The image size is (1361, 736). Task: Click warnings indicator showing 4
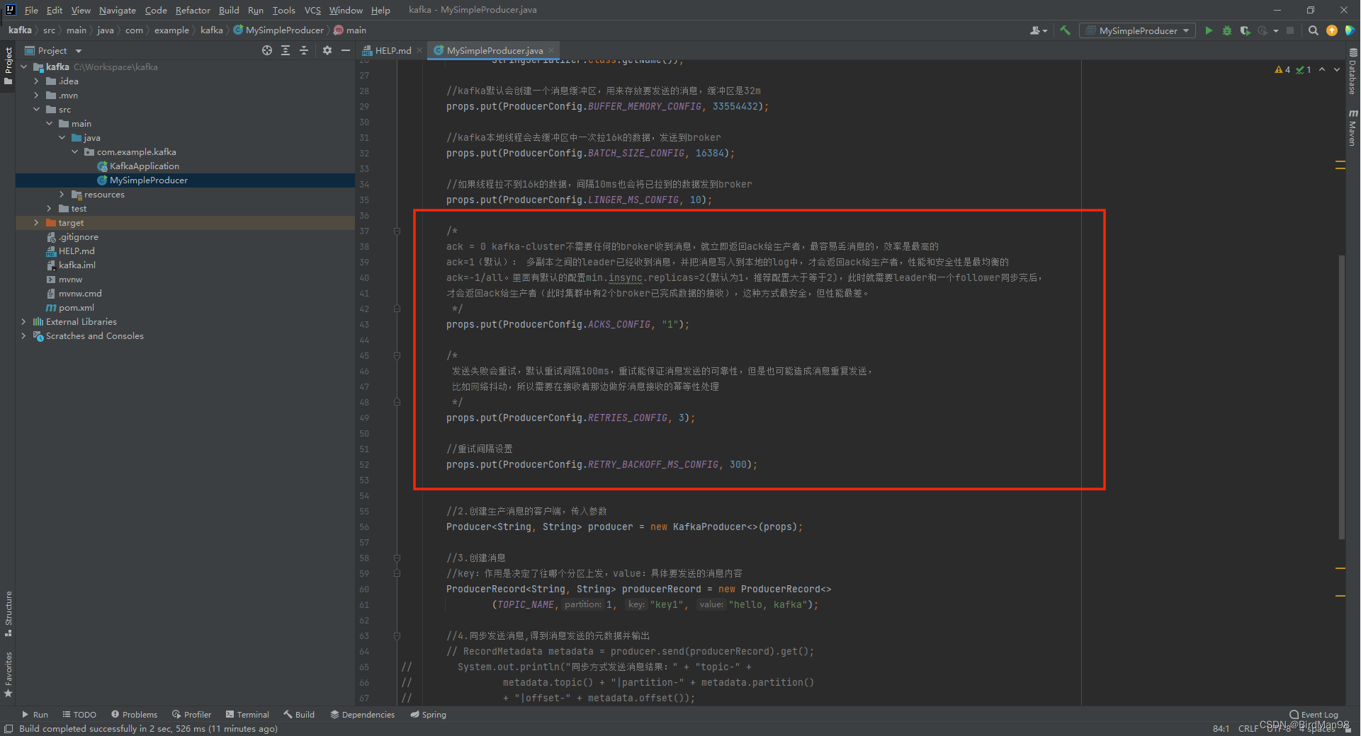click(1282, 69)
